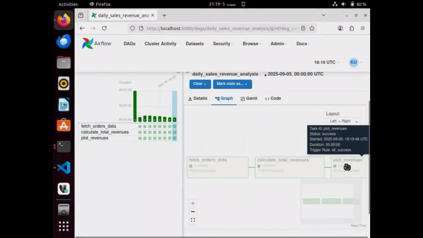Zoom in on graph with plus button
Image resolution: width=423 pixels, height=238 pixels.
193,203
